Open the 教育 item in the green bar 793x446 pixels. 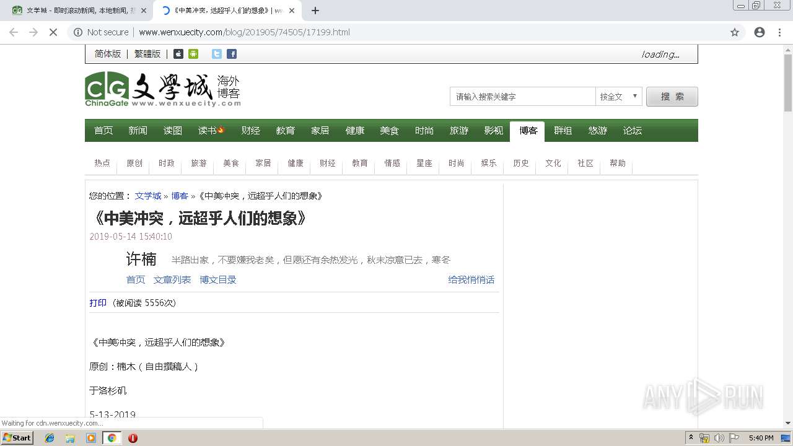(286, 131)
